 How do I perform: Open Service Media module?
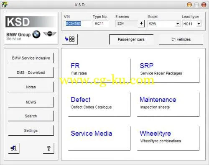click(99, 138)
